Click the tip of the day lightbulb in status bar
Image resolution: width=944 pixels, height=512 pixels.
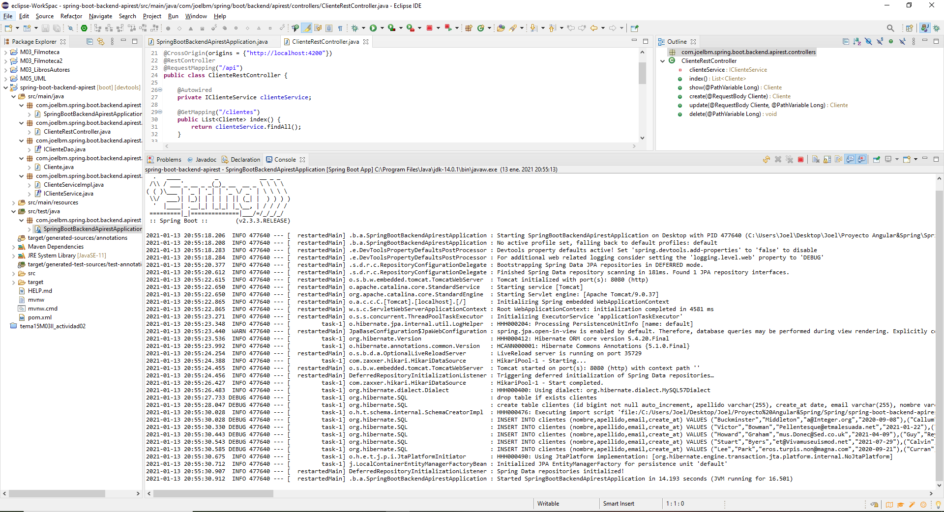tap(938, 504)
